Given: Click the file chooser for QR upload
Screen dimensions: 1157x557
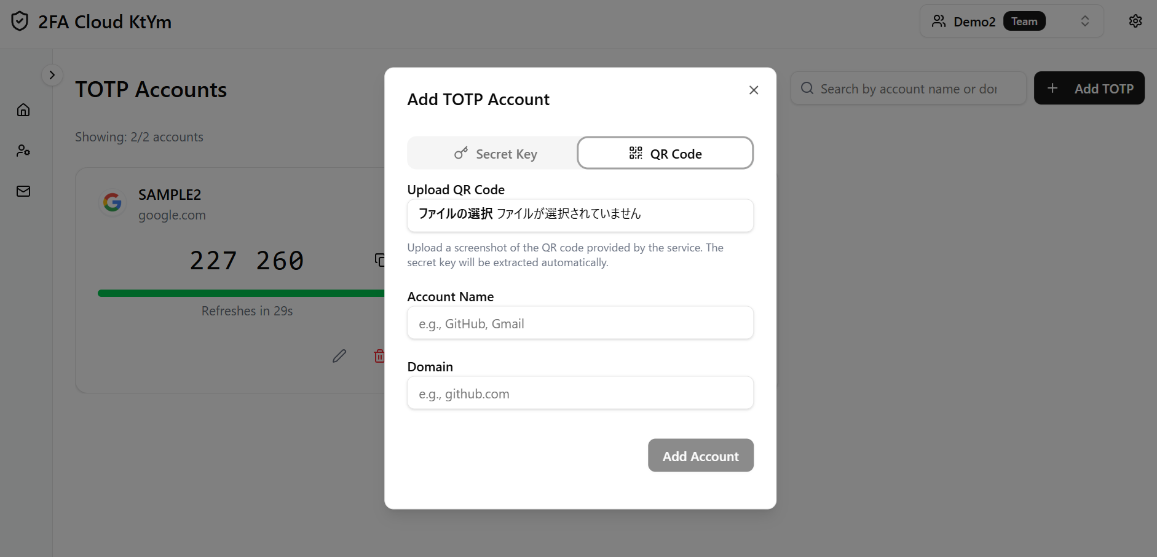Looking at the screenshot, I should click(456, 214).
